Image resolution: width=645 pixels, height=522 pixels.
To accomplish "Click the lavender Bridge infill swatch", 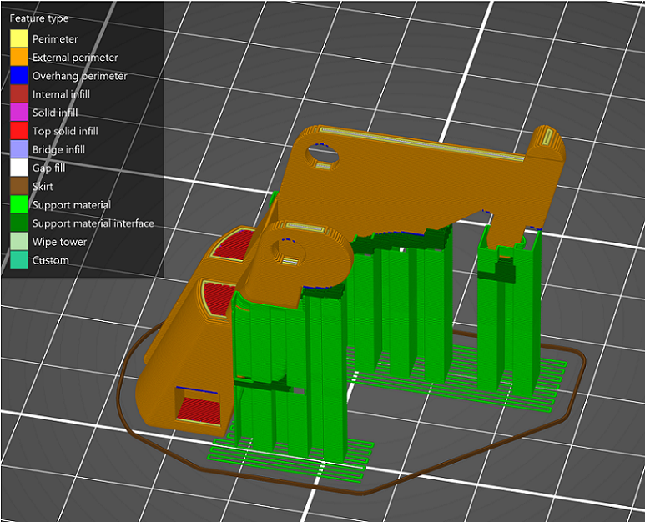I will tap(19, 149).
